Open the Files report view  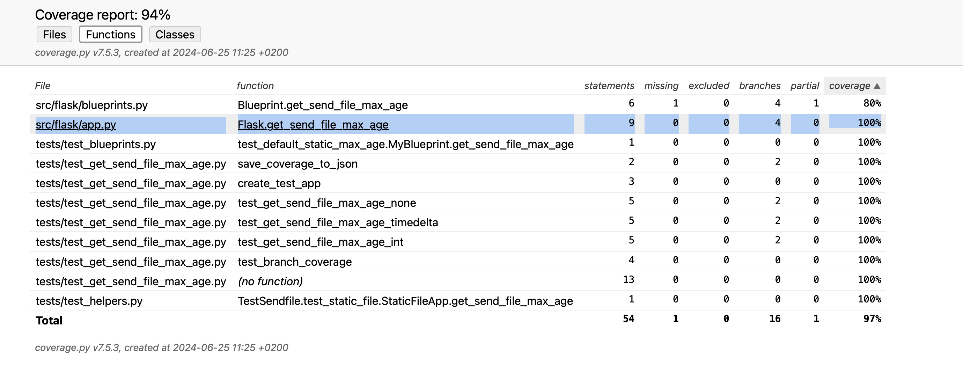[x=54, y=34]
